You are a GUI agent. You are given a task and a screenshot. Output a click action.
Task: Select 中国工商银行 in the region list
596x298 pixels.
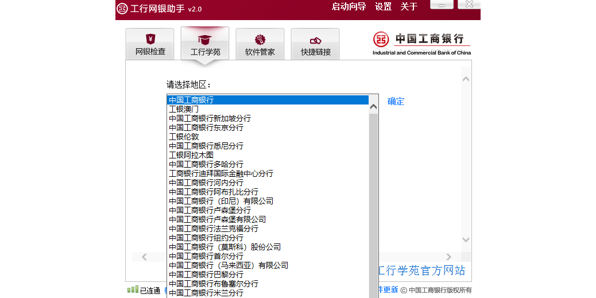(268, 100)
